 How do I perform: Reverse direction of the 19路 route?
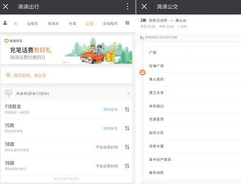pyautogui.click(x=127, y=166)
